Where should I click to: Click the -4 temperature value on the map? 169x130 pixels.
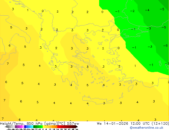click(147, 10)
